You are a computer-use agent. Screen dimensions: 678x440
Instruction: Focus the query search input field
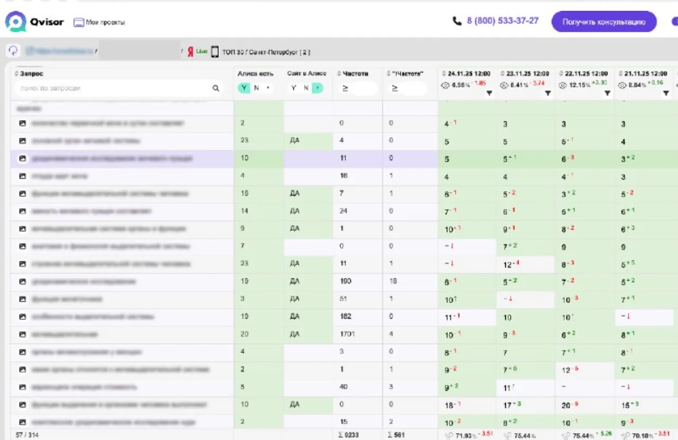[x=118, y=88]
